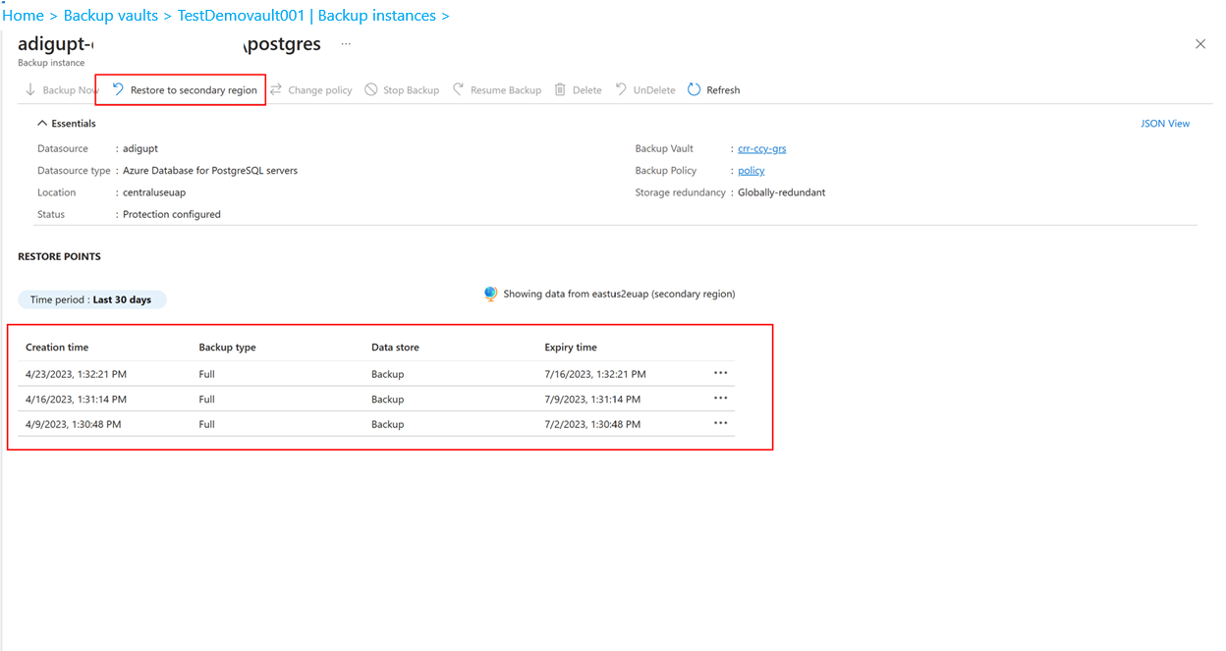
Task: Click the Delete trash can icon
Action: [560, 89]
